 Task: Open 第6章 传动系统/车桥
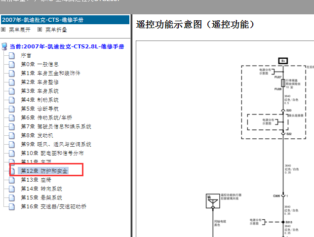tap(46, 118)
